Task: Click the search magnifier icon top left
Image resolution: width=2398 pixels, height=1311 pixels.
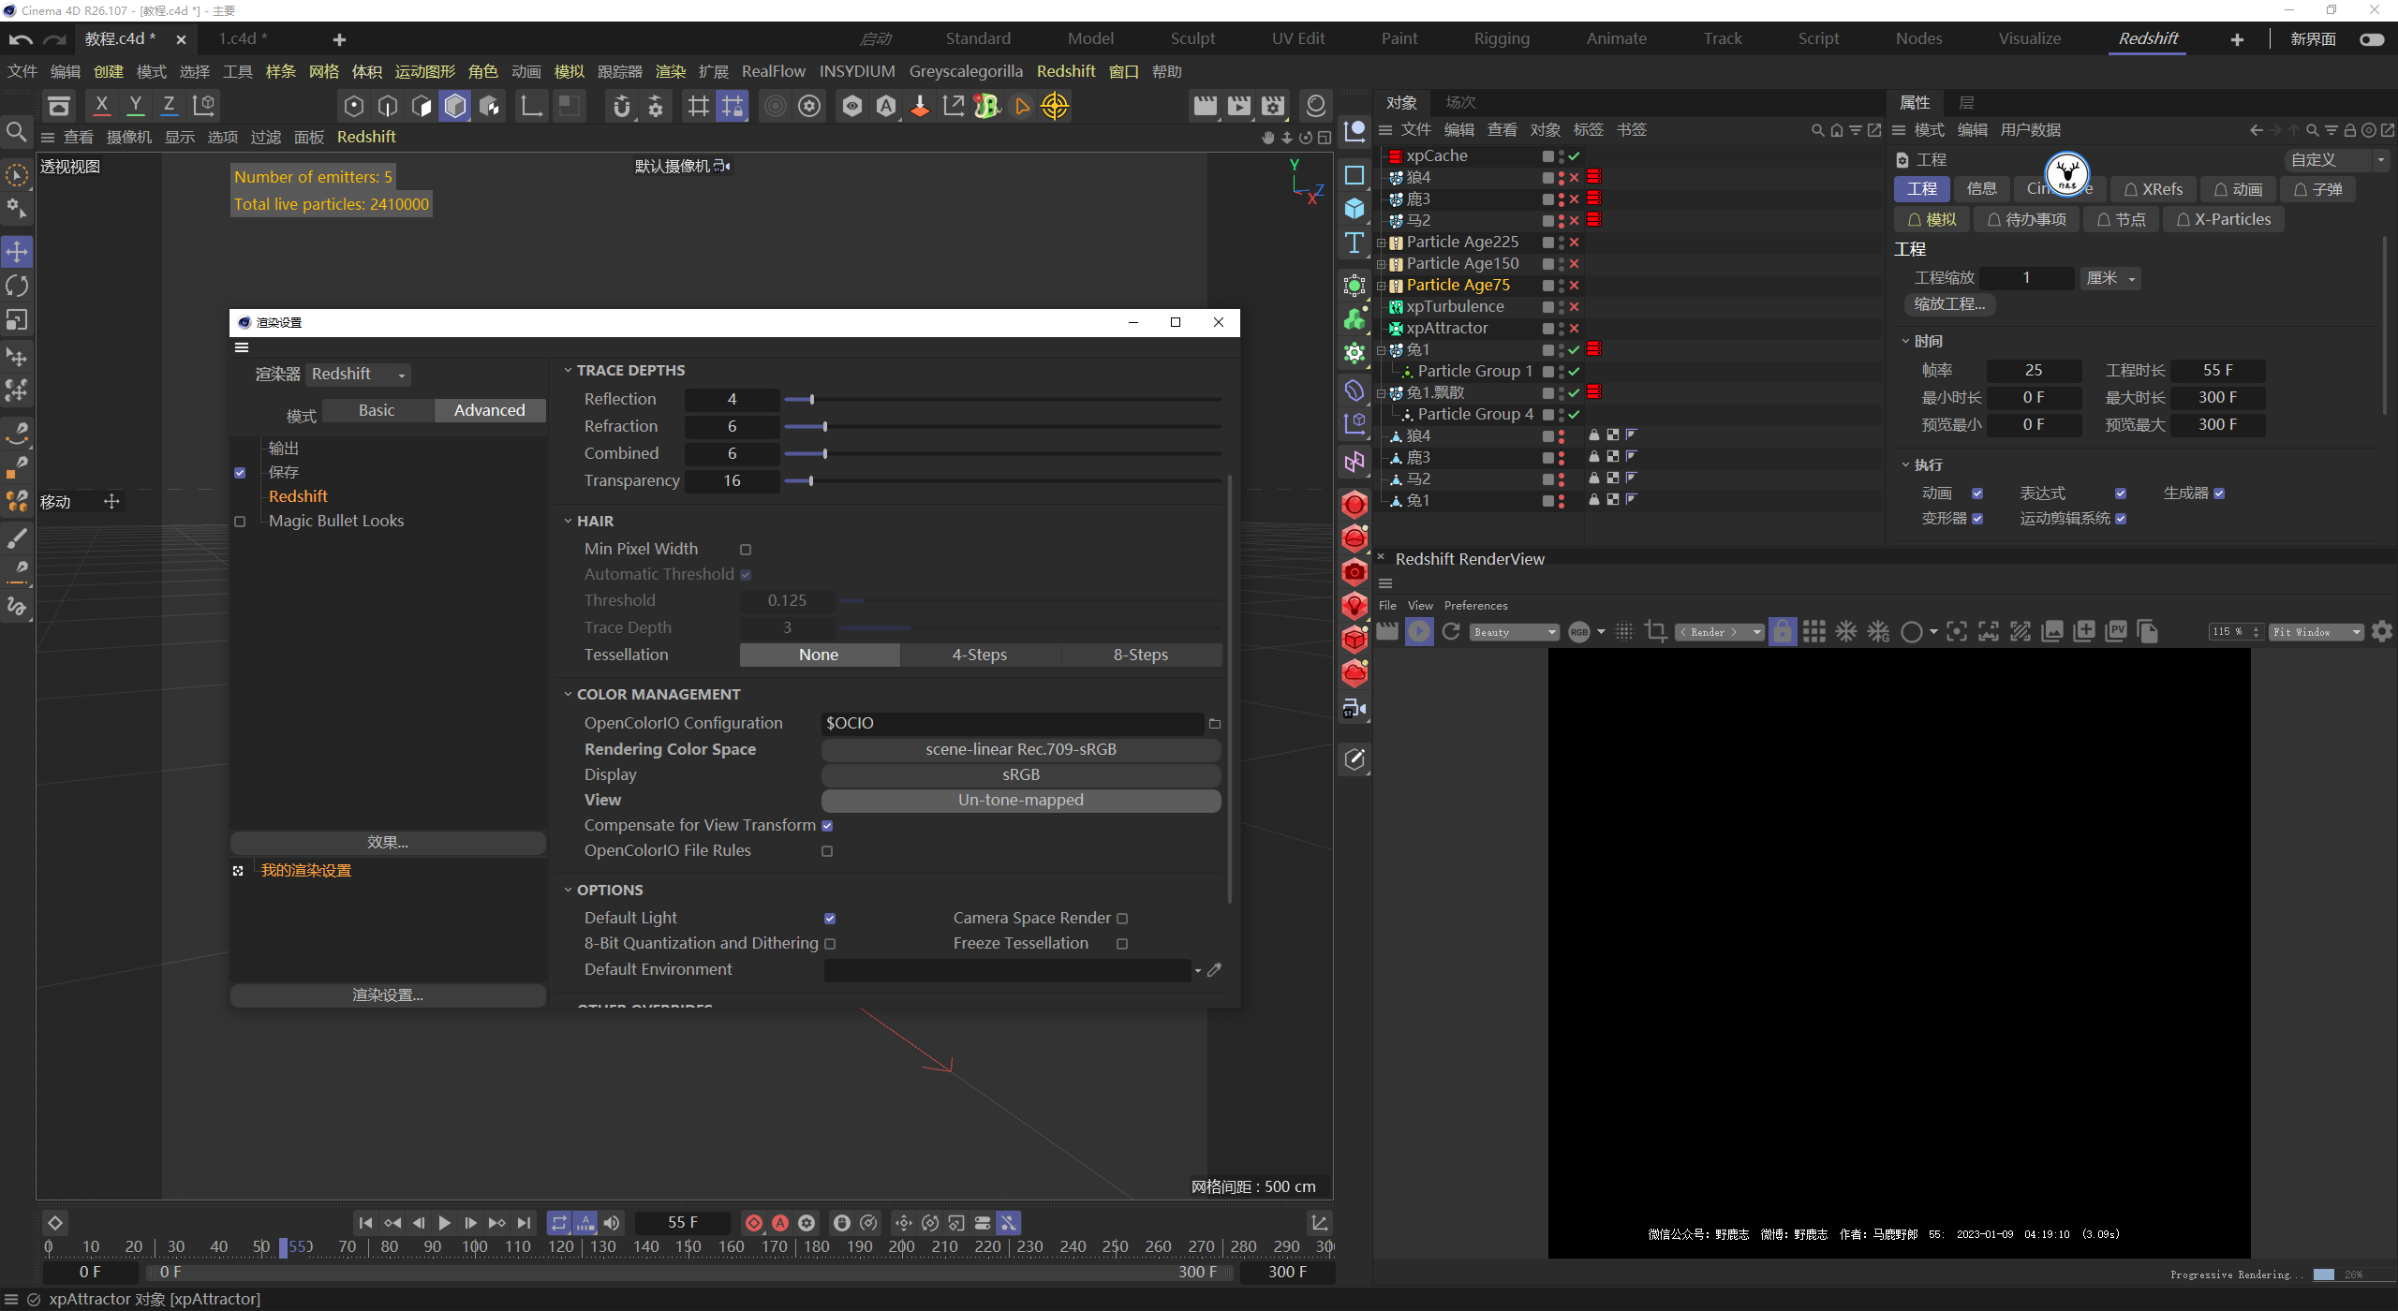Action: [x=16, y=132]
